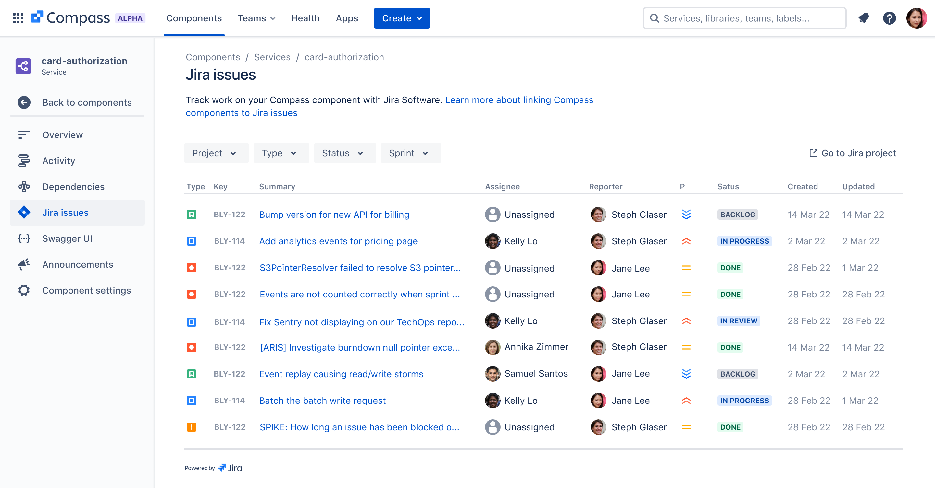
Task: Open the Create dropdown button
Action: click(x=402, y=18)
